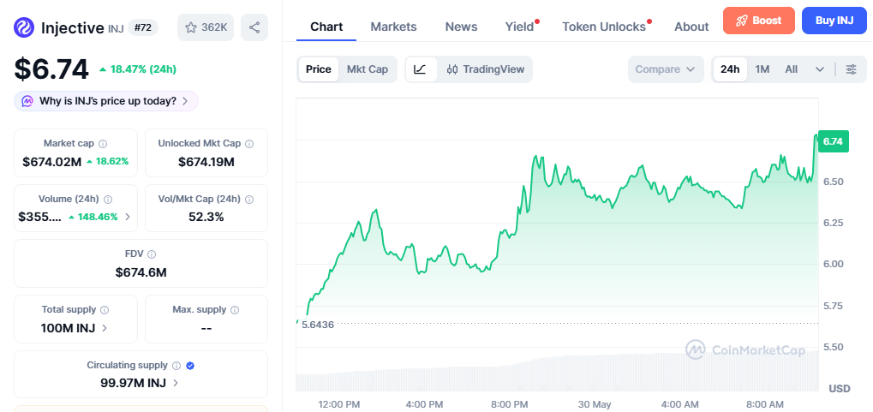
Task: Click the $6.74 price text
Action: click(51, 69)
